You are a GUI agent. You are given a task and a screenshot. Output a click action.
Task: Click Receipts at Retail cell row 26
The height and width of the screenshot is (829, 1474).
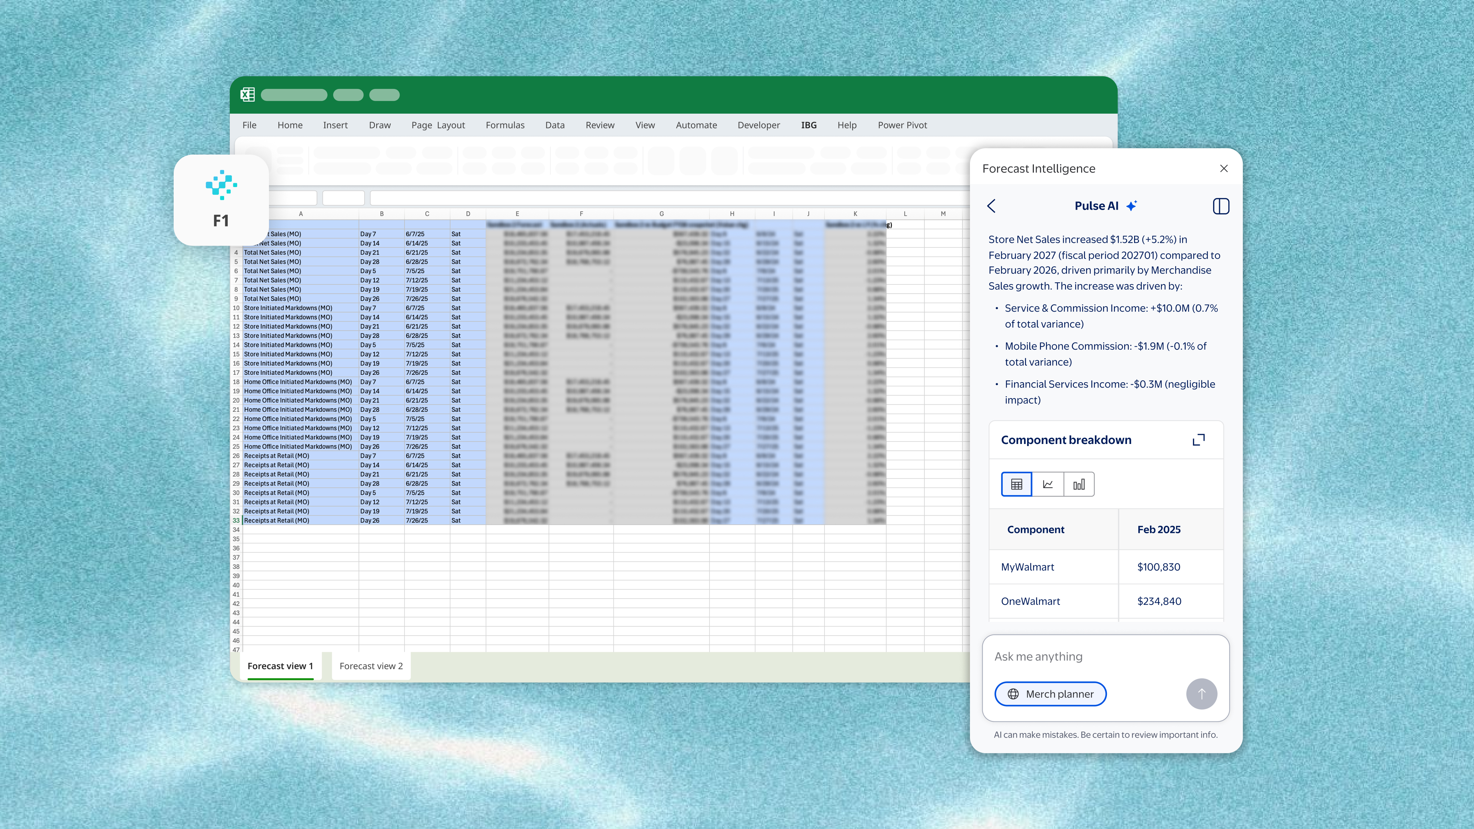coord(300,456)
